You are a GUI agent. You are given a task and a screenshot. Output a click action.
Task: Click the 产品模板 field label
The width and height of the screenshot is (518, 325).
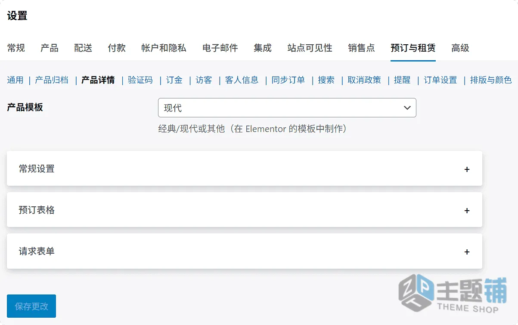[x=25, y=107]
